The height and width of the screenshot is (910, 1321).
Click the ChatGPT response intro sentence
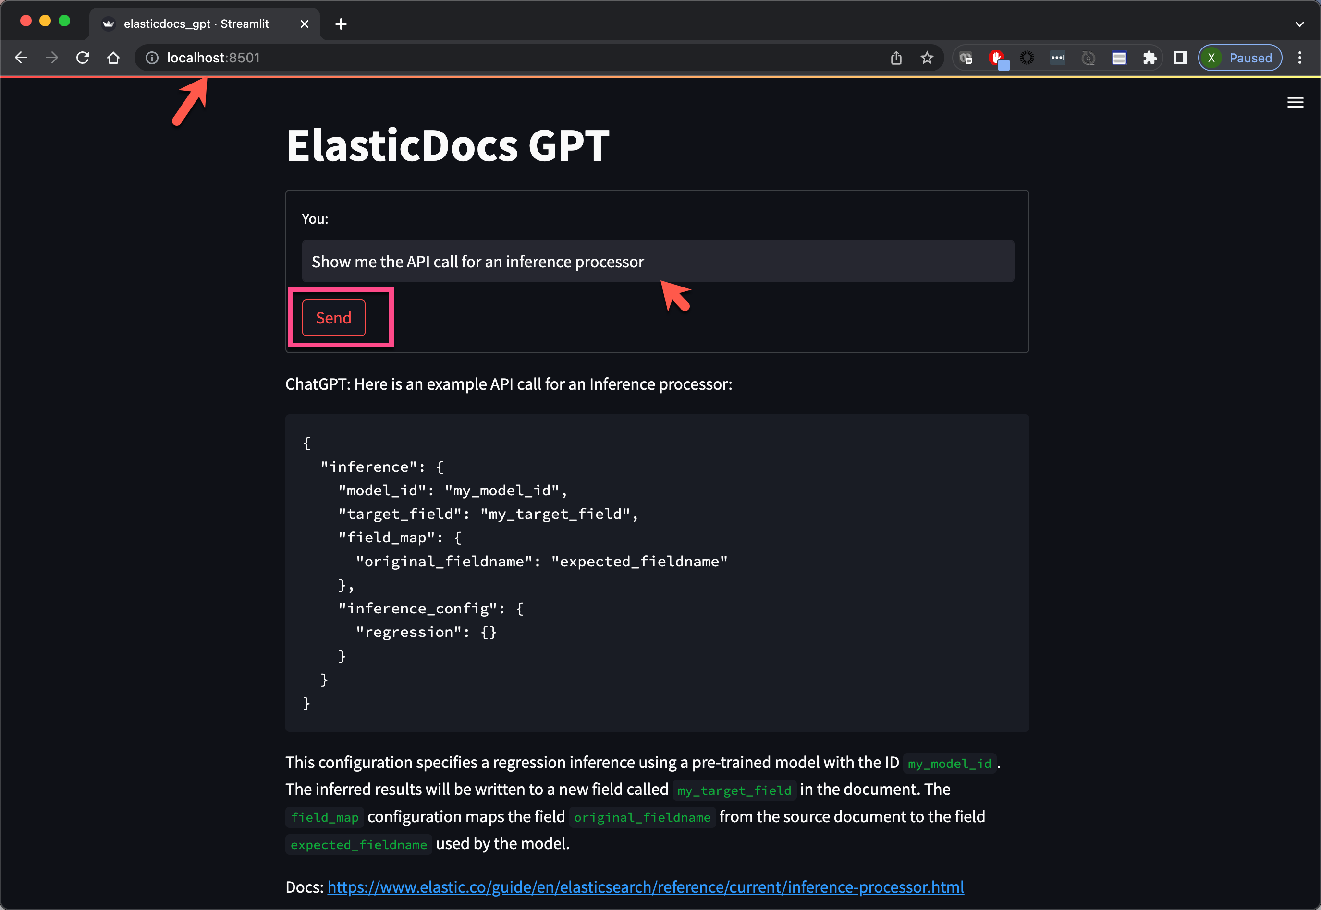[508, 384]
